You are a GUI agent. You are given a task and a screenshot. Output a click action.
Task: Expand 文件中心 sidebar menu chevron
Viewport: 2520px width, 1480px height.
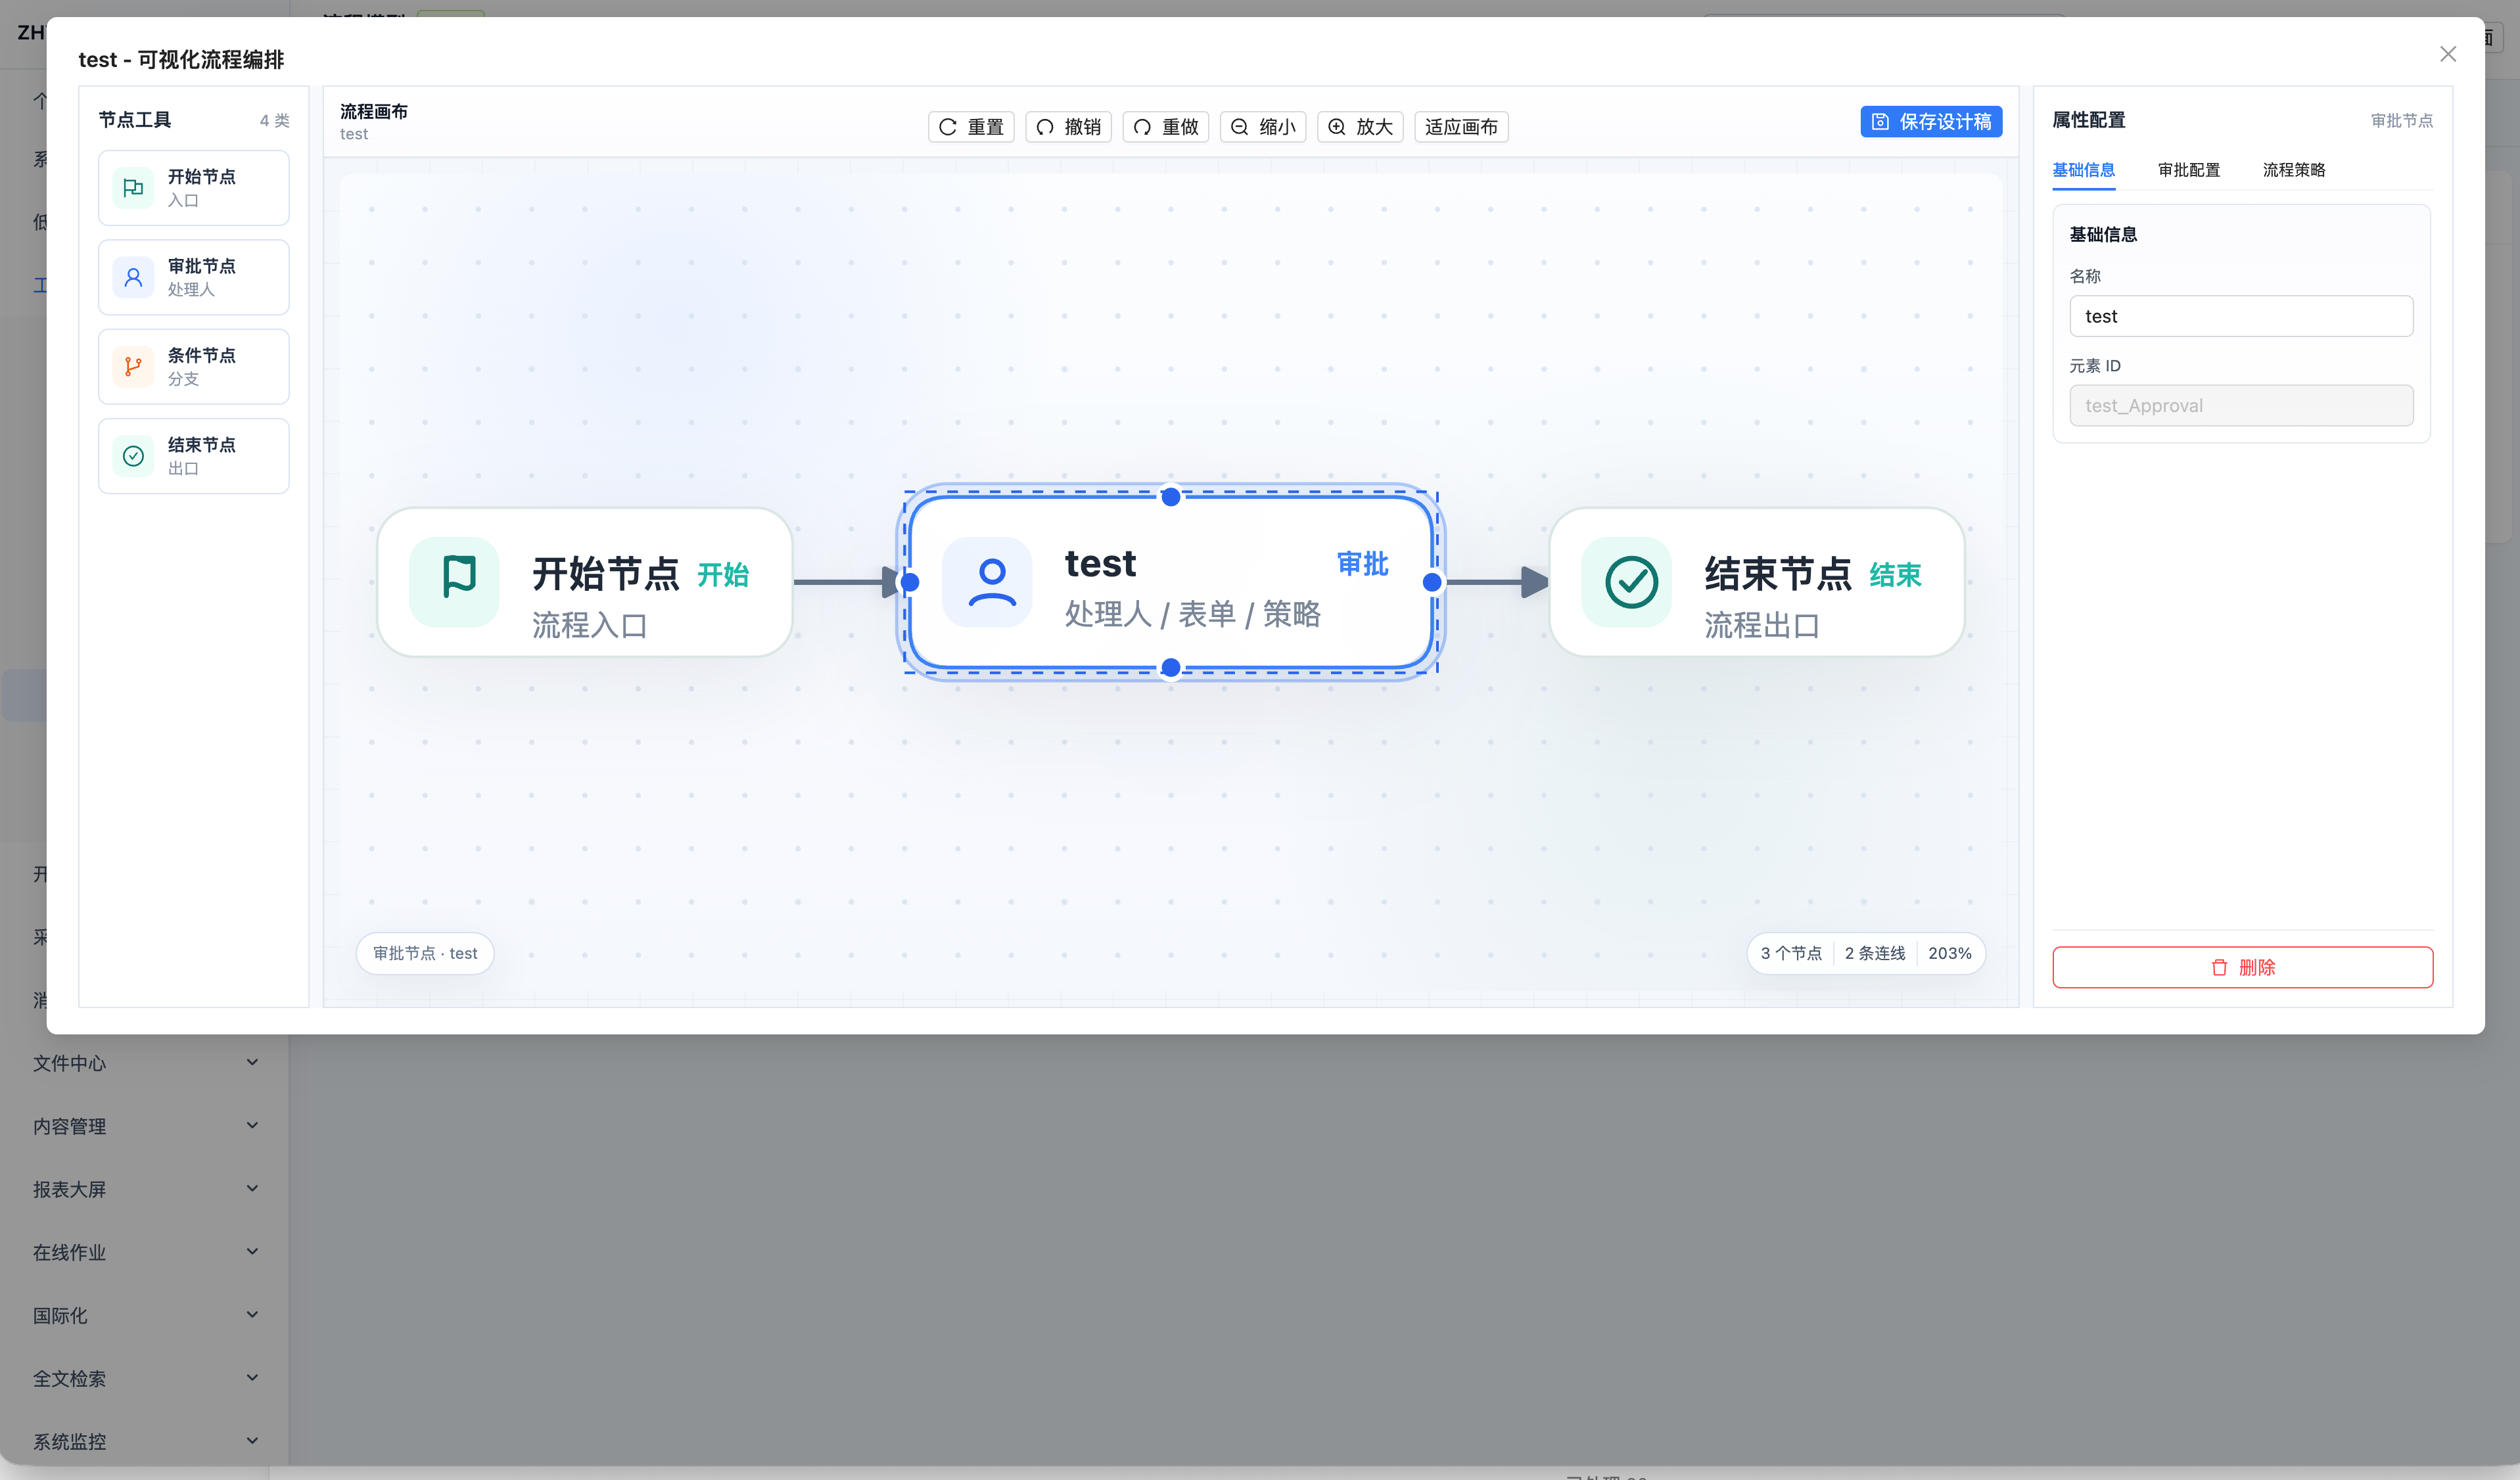pos(253,1062)
